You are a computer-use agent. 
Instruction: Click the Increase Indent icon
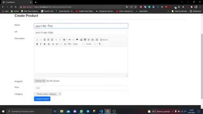[65, 44]
